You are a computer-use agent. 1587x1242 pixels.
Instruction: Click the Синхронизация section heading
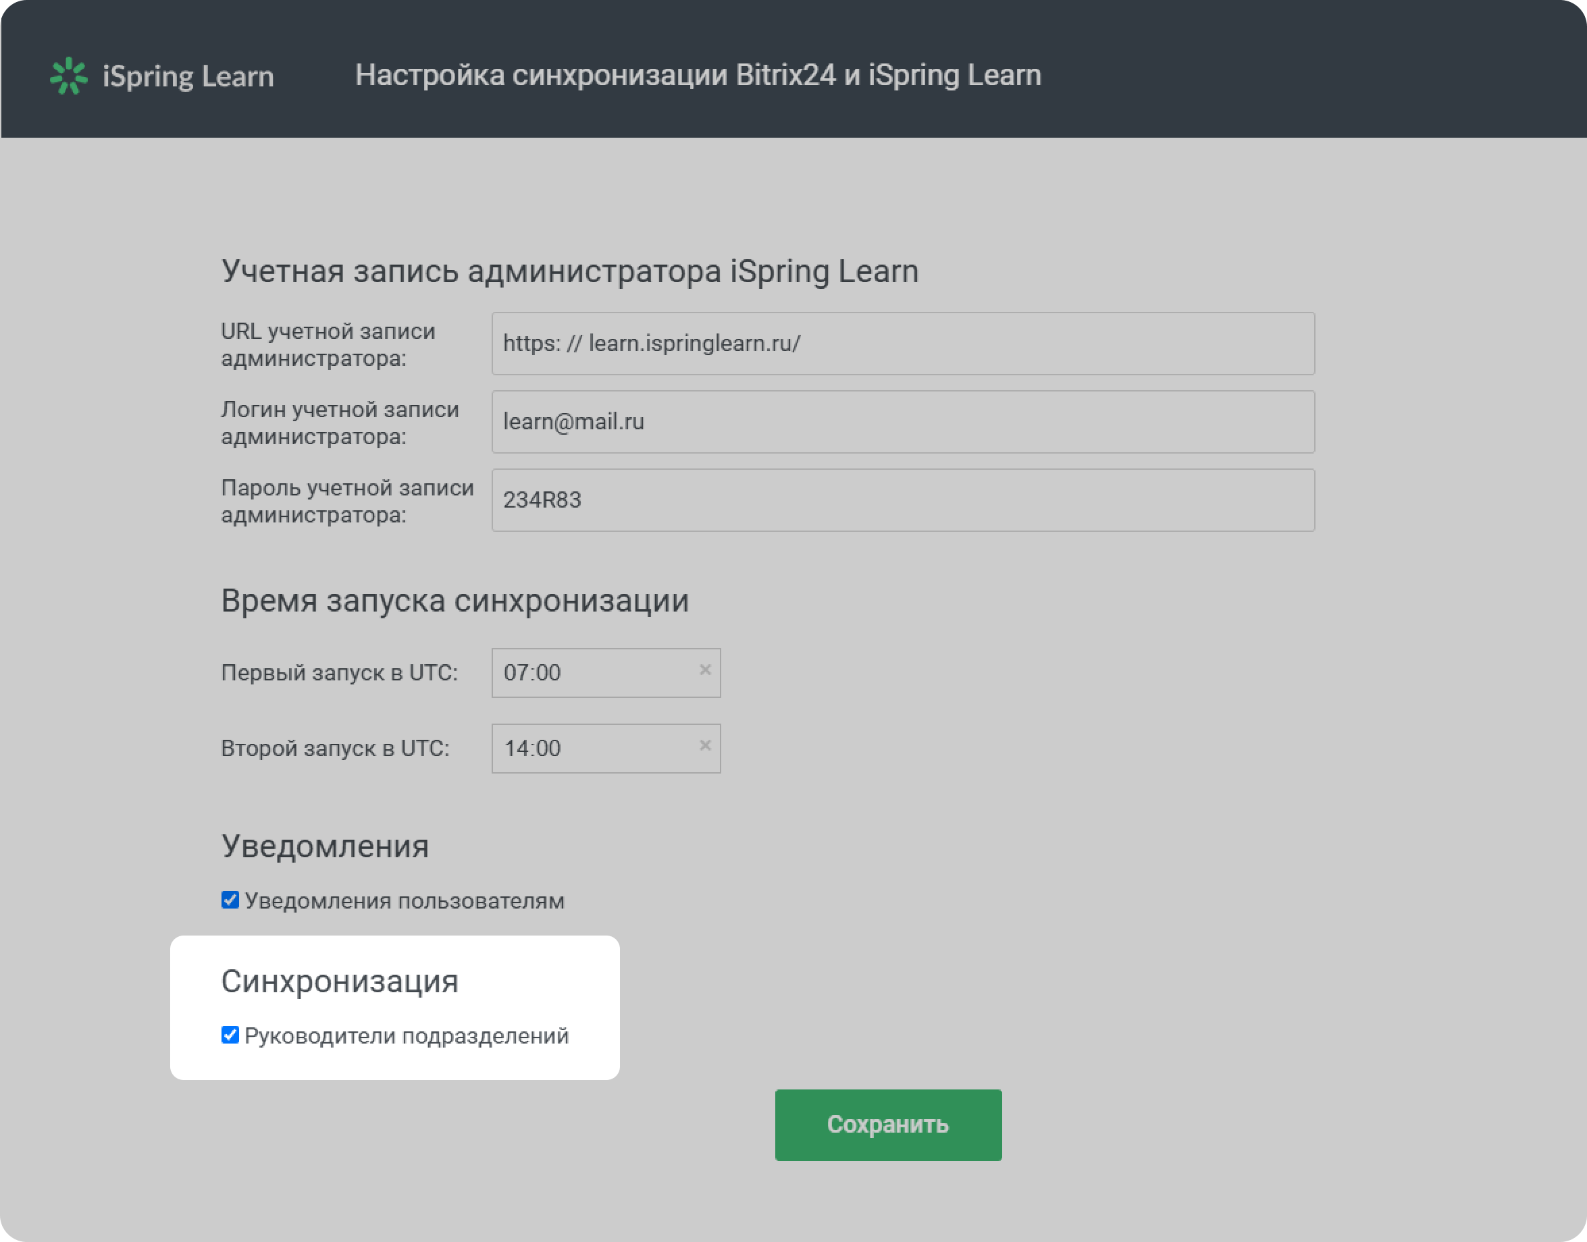(x=340, y=981)
